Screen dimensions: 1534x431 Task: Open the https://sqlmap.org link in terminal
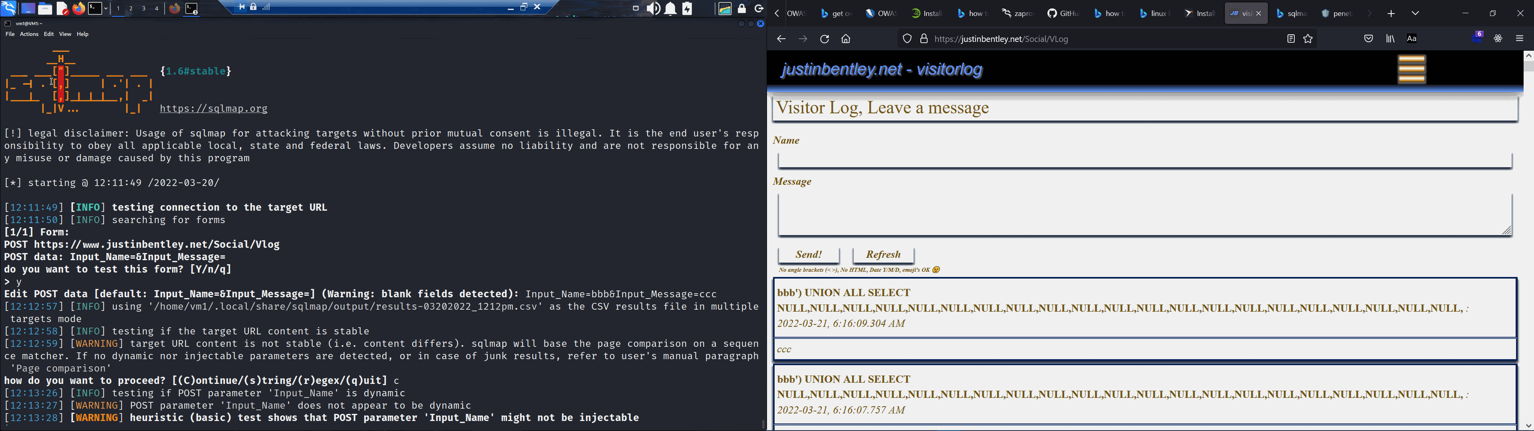tap(214, 109)
